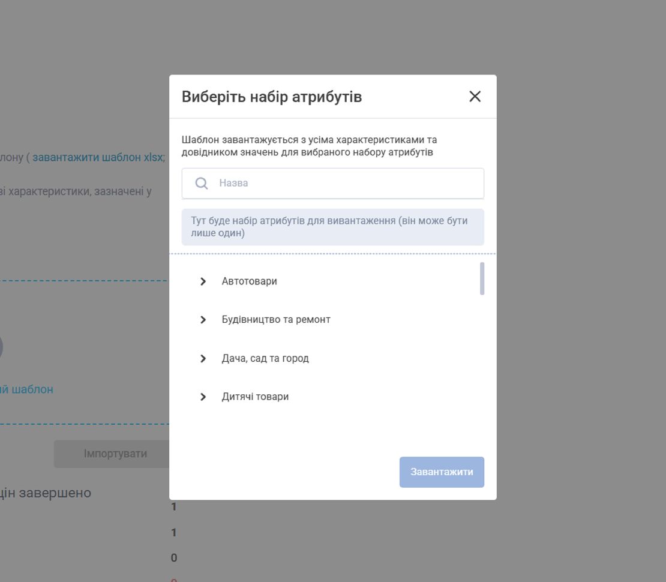
Task: Open завантажити шаблон xlsx link
Action: [99, 157]
